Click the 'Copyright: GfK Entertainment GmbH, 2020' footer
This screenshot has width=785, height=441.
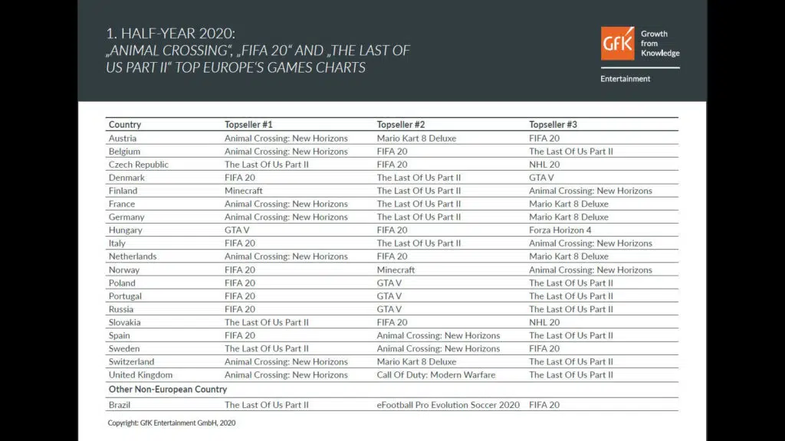click(171, 423)
